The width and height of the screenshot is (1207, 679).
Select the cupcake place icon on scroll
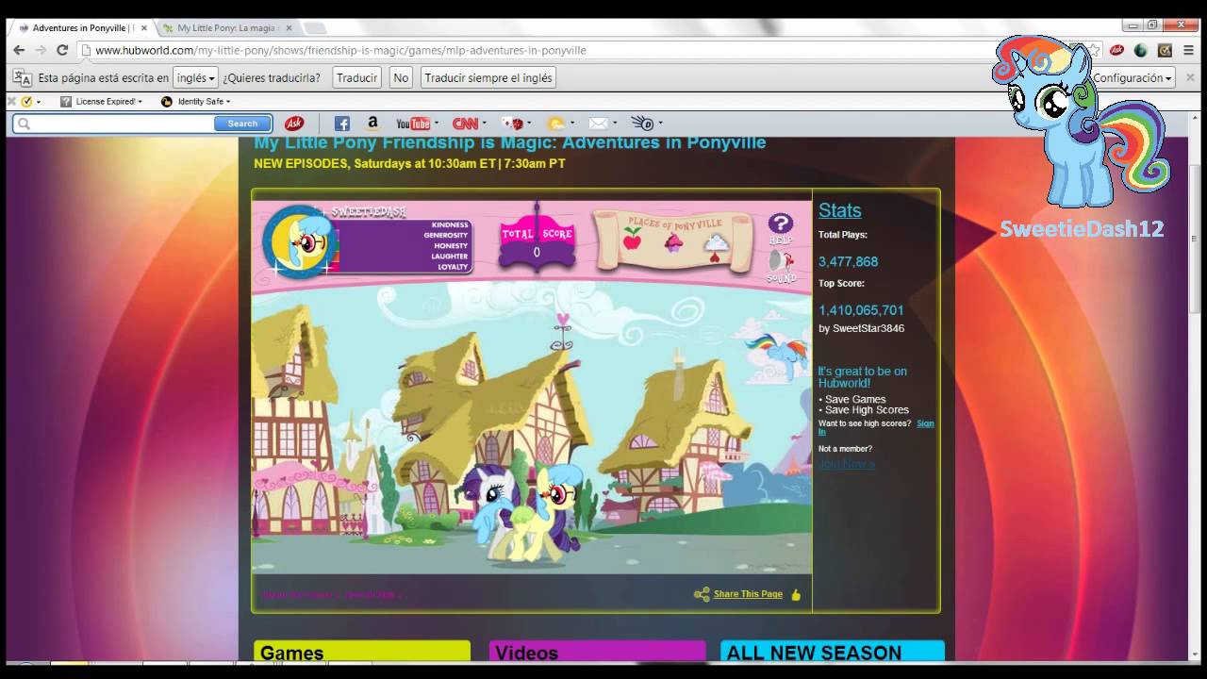(x=673, y=243)
